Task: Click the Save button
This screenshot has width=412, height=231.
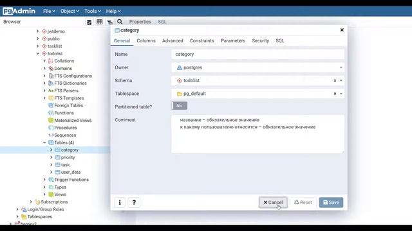Action: (x=331, y=203)
